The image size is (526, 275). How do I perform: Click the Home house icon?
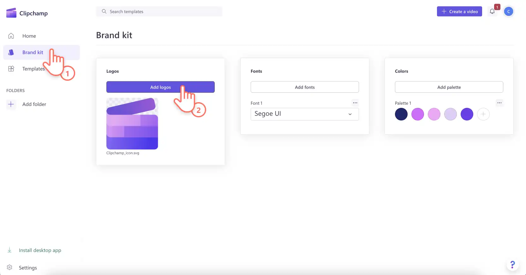point(11,36)
